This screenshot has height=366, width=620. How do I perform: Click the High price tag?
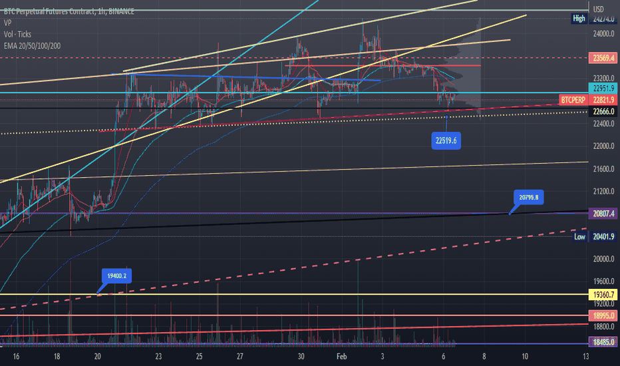point(579,18)
